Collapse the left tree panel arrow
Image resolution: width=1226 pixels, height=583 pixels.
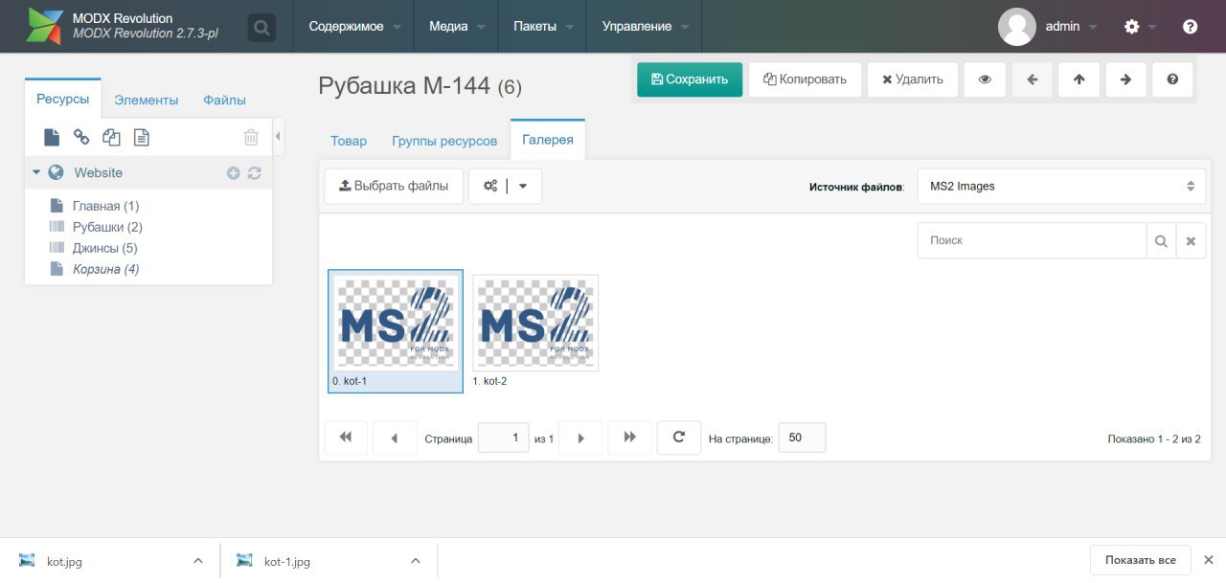(x=278, y=137)
